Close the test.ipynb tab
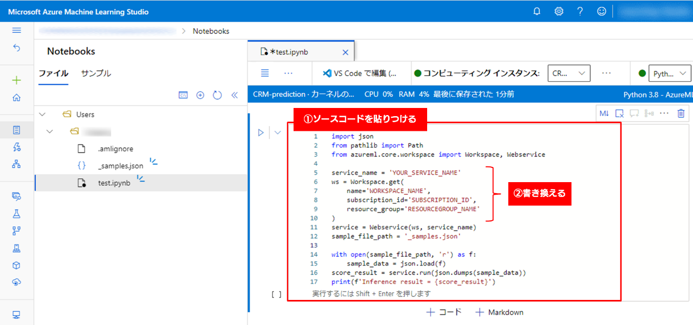This screenshot has height=325, width=693. 345,52
